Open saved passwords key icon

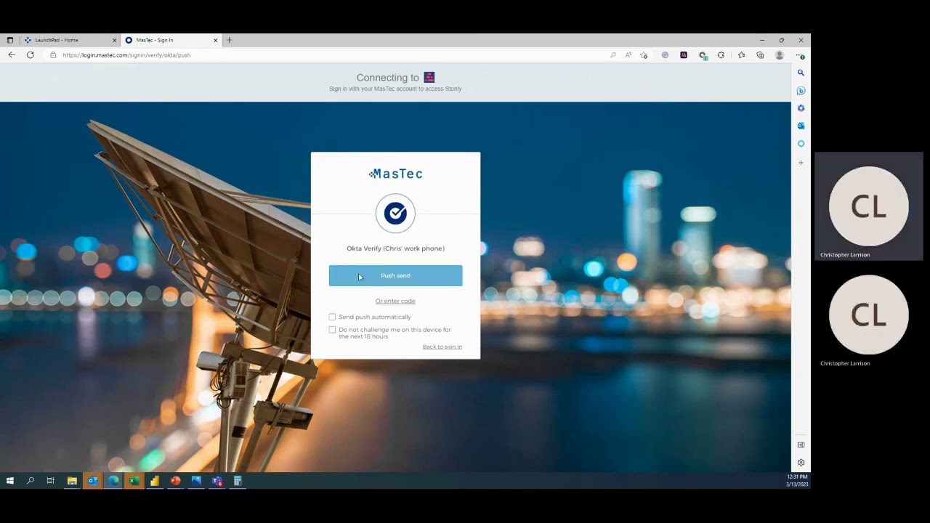coord(613,55)
